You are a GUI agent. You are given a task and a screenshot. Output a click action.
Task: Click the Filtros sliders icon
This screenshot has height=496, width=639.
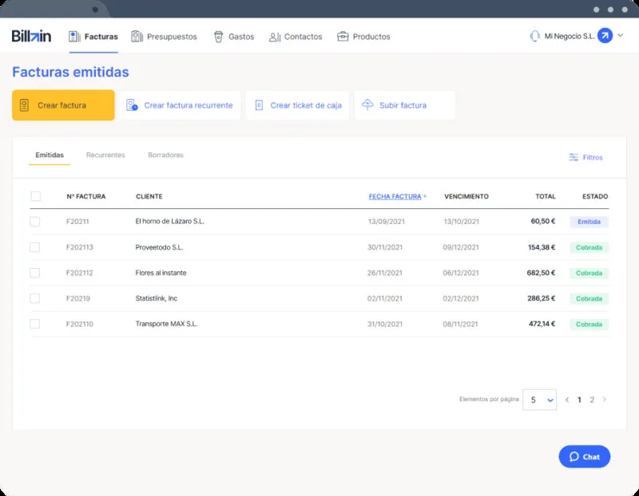tap(574, 157)
